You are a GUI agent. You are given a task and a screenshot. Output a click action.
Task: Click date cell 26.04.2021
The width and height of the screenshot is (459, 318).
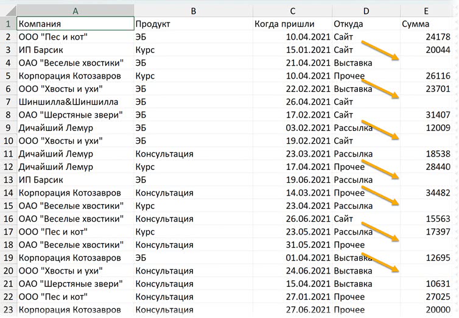(x=292, y=102)
